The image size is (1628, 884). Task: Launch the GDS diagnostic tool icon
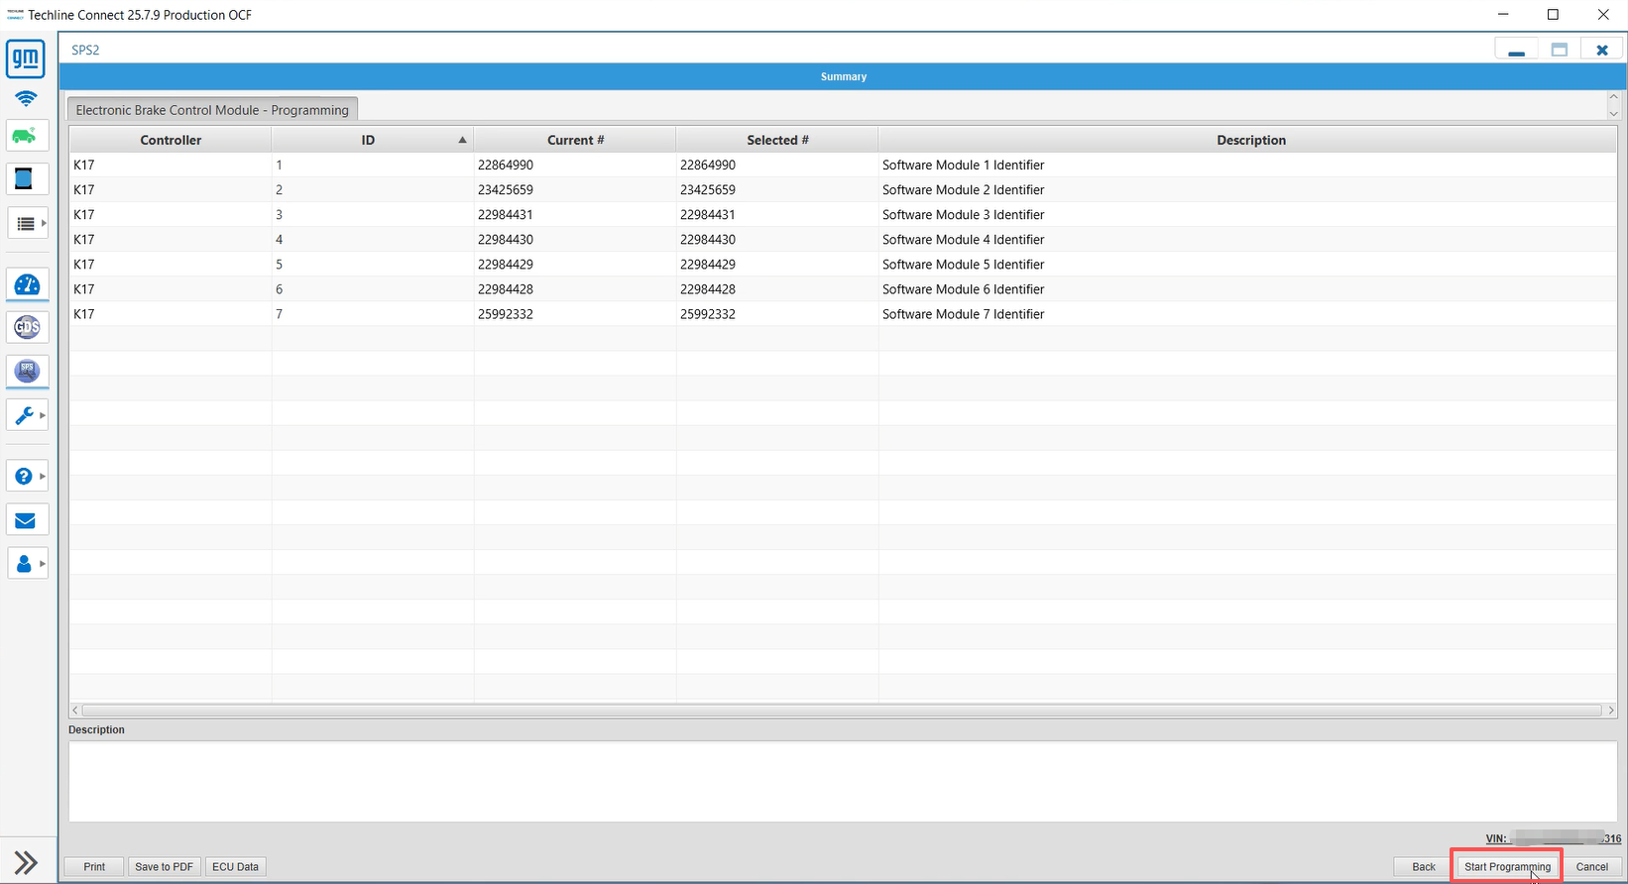pos(27,327)
